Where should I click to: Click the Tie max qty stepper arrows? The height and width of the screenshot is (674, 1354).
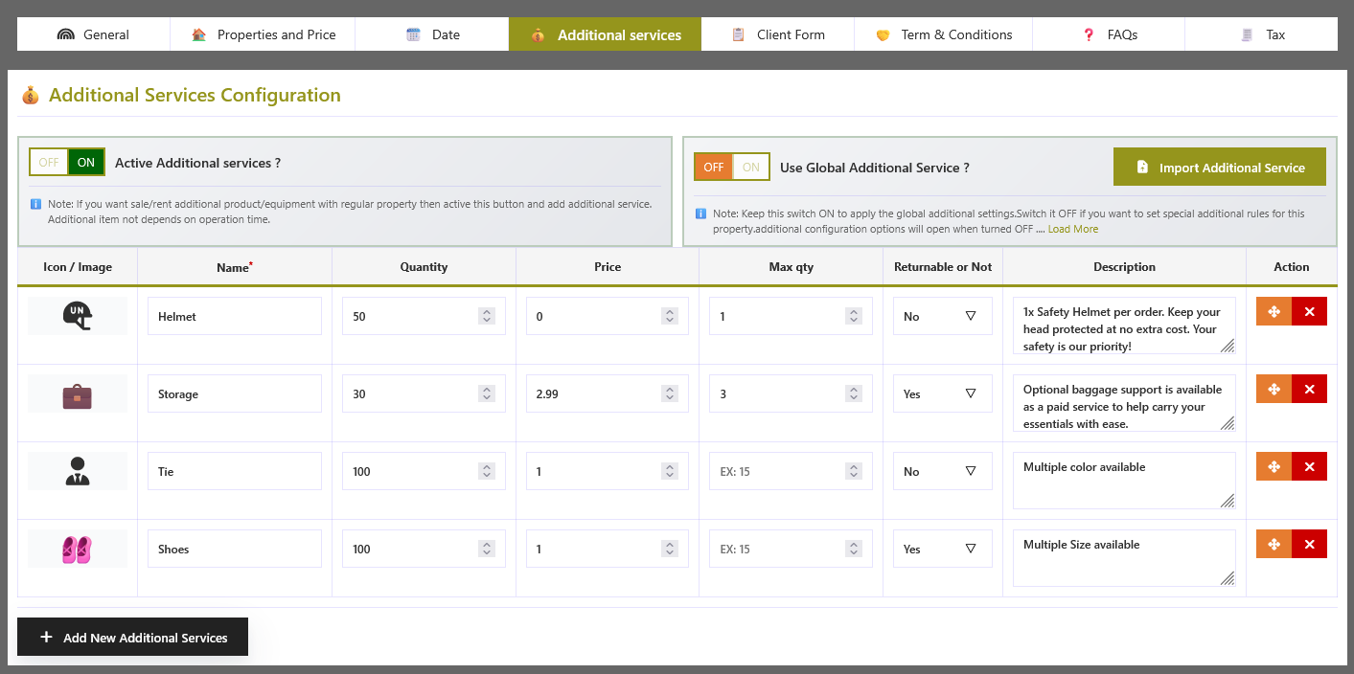click(854, 471)
